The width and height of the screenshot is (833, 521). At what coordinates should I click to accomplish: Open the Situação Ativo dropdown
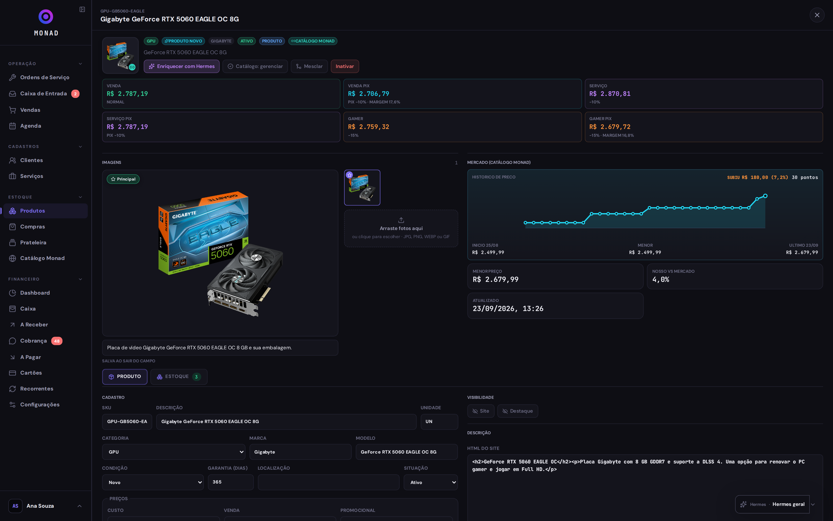click(431, 482)
